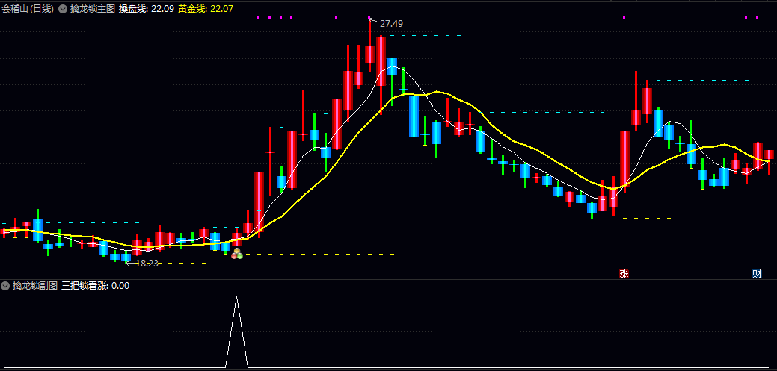Open the dropdown arrow beside 擒龙锁副图

coord(5,285)
